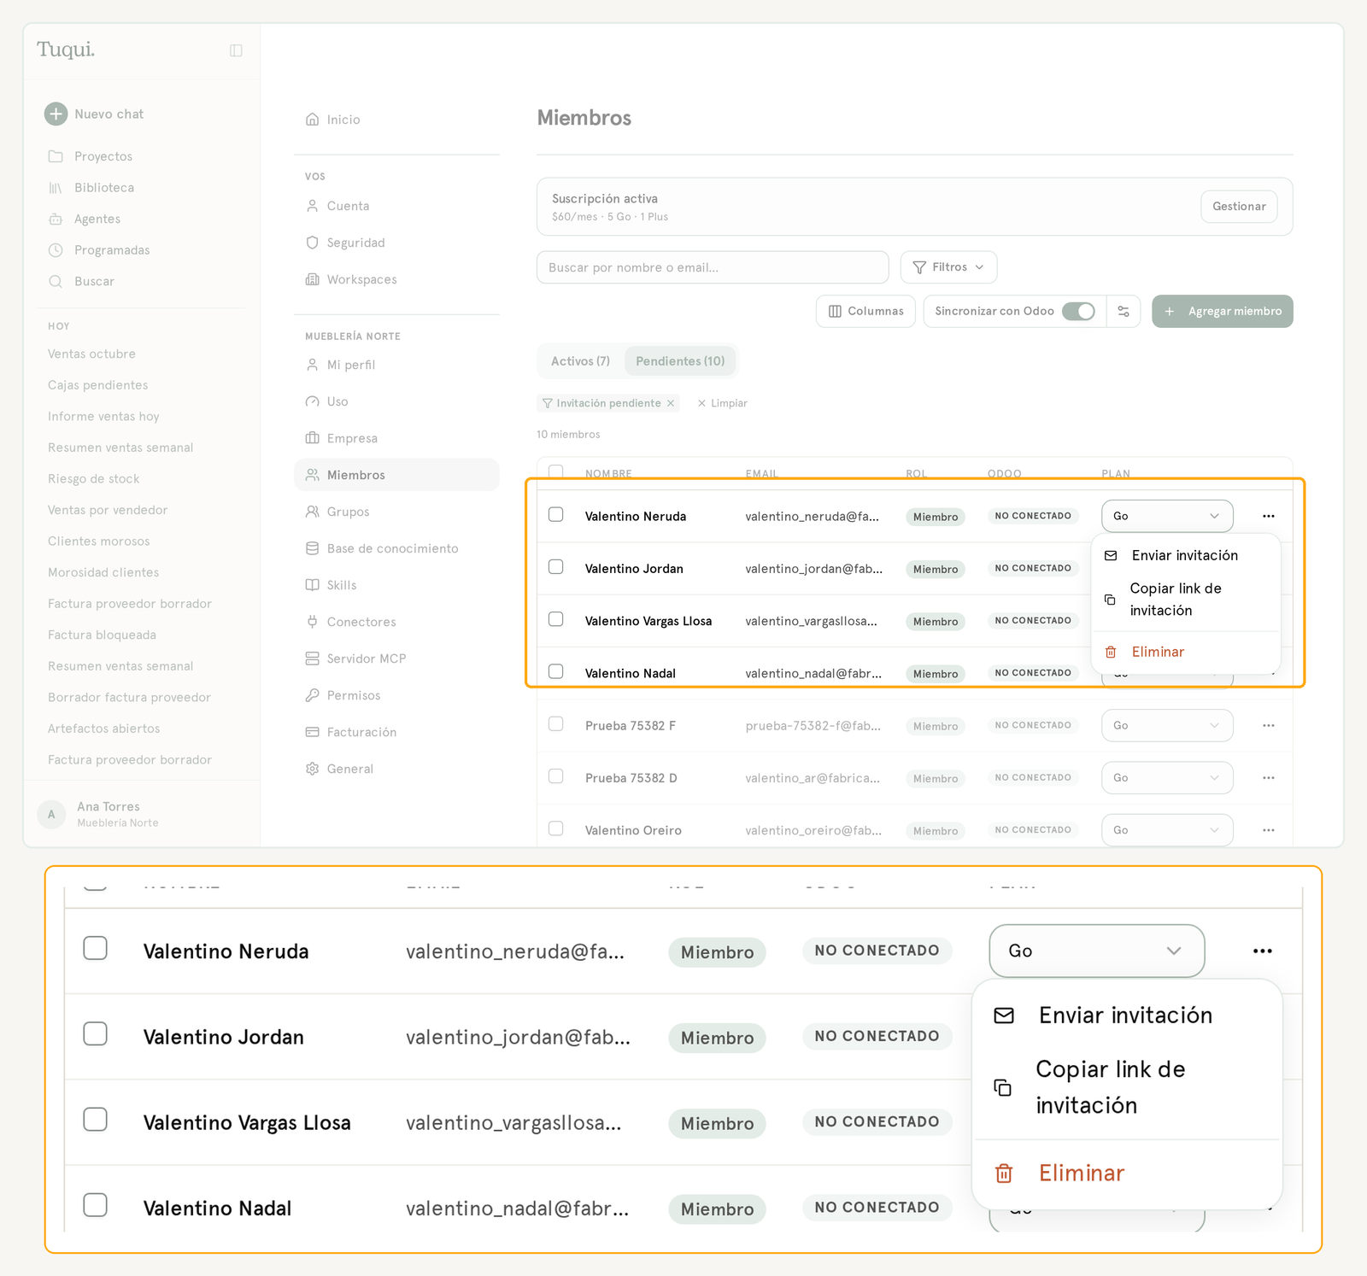This screenshot has height=1276, width=1367.
Task: Collapse the sidebar with the panel icon beside Tuqui
Action: coord(236,50)
